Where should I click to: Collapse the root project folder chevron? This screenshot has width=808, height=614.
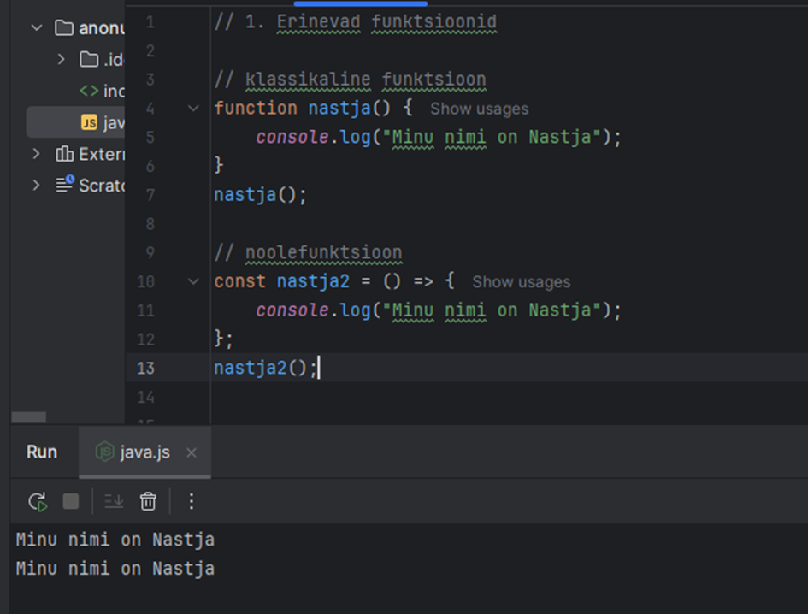point(36,27)
